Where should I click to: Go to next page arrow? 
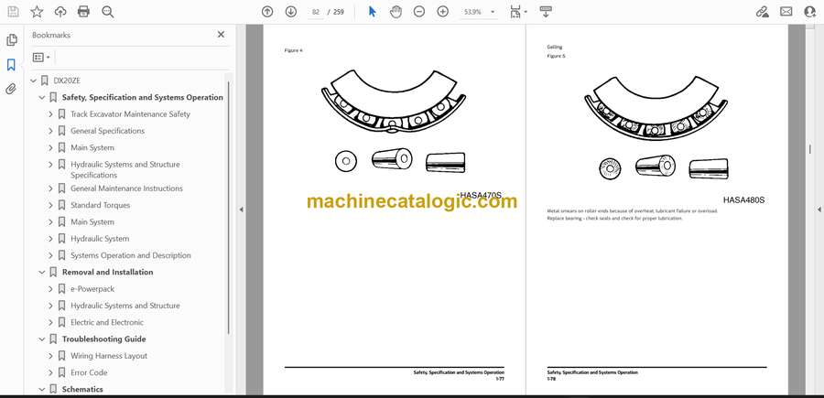pos(290,12)
